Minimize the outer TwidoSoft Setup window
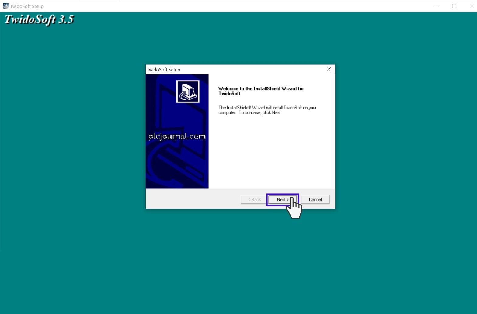477x314 pixels. [437, 6]
